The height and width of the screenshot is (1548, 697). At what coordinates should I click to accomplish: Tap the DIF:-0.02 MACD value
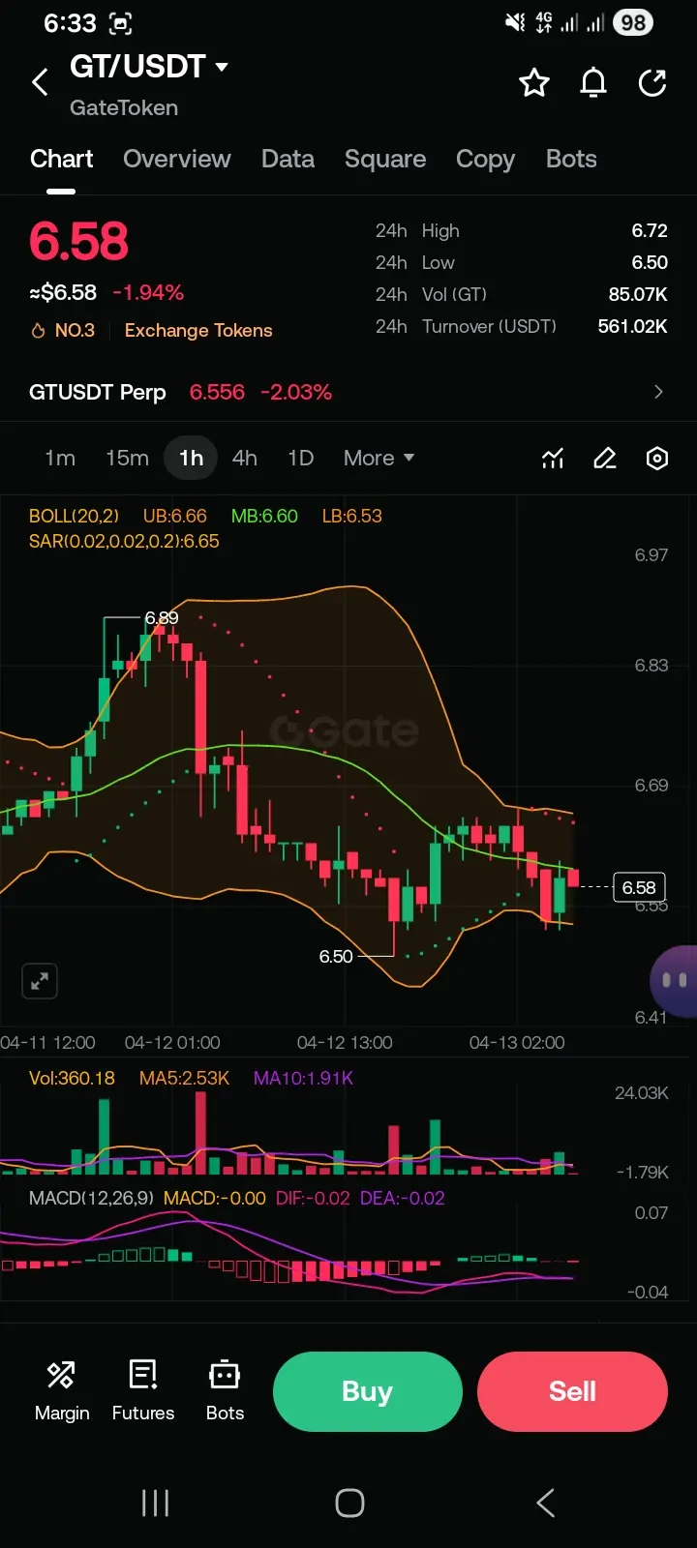313,1198
